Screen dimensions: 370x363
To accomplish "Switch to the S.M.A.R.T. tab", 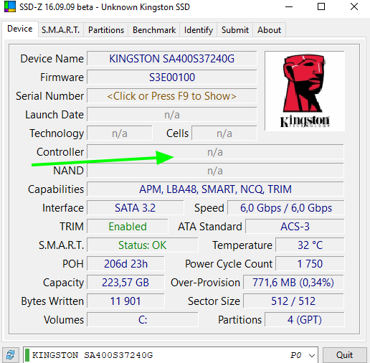I will (60, 30).
